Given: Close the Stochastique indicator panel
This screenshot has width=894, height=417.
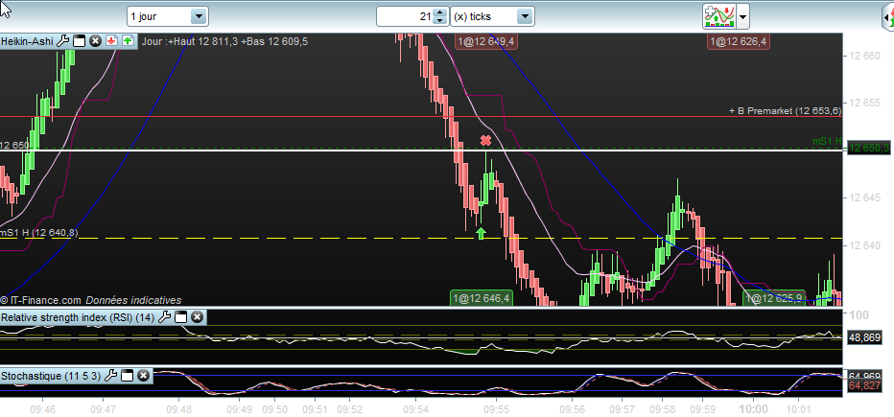Looking at the screenshot, I should [x=143, y=376].
